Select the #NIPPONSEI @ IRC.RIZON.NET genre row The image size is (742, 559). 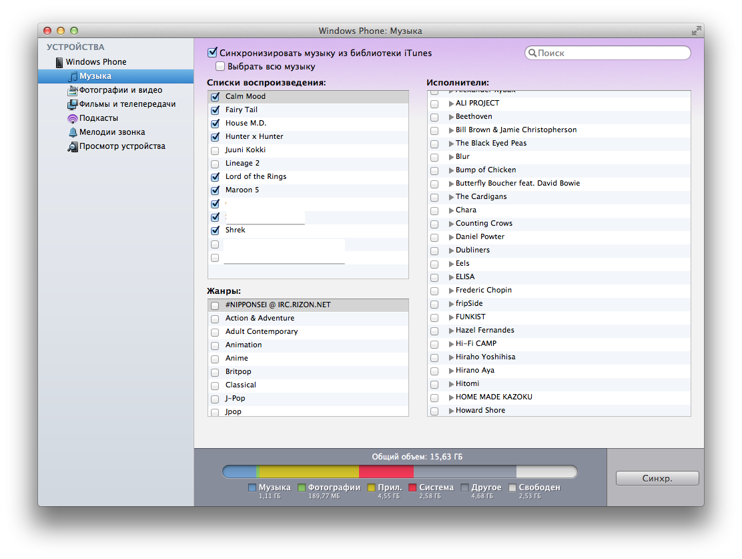coord(308,305)
